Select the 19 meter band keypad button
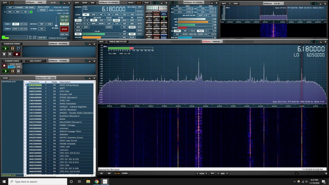 (x=156, y=31)
